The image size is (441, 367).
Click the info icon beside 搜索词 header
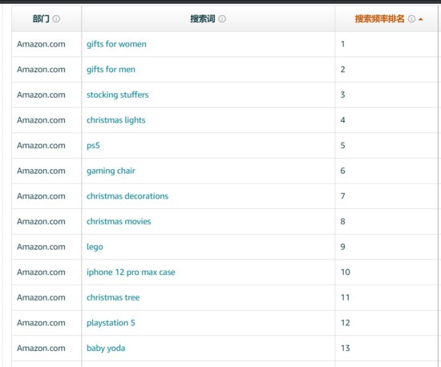222,18
